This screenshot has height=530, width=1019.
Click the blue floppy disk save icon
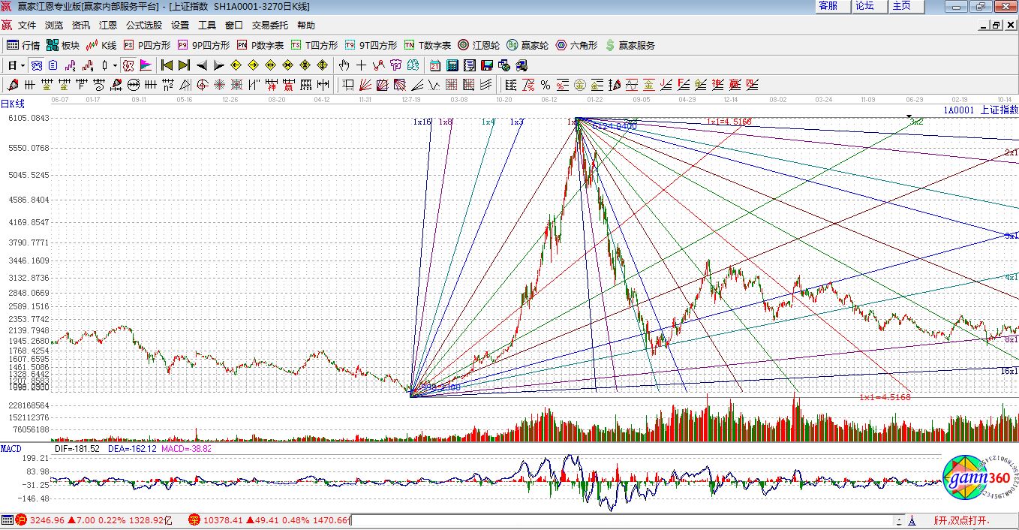click(487, 65)
